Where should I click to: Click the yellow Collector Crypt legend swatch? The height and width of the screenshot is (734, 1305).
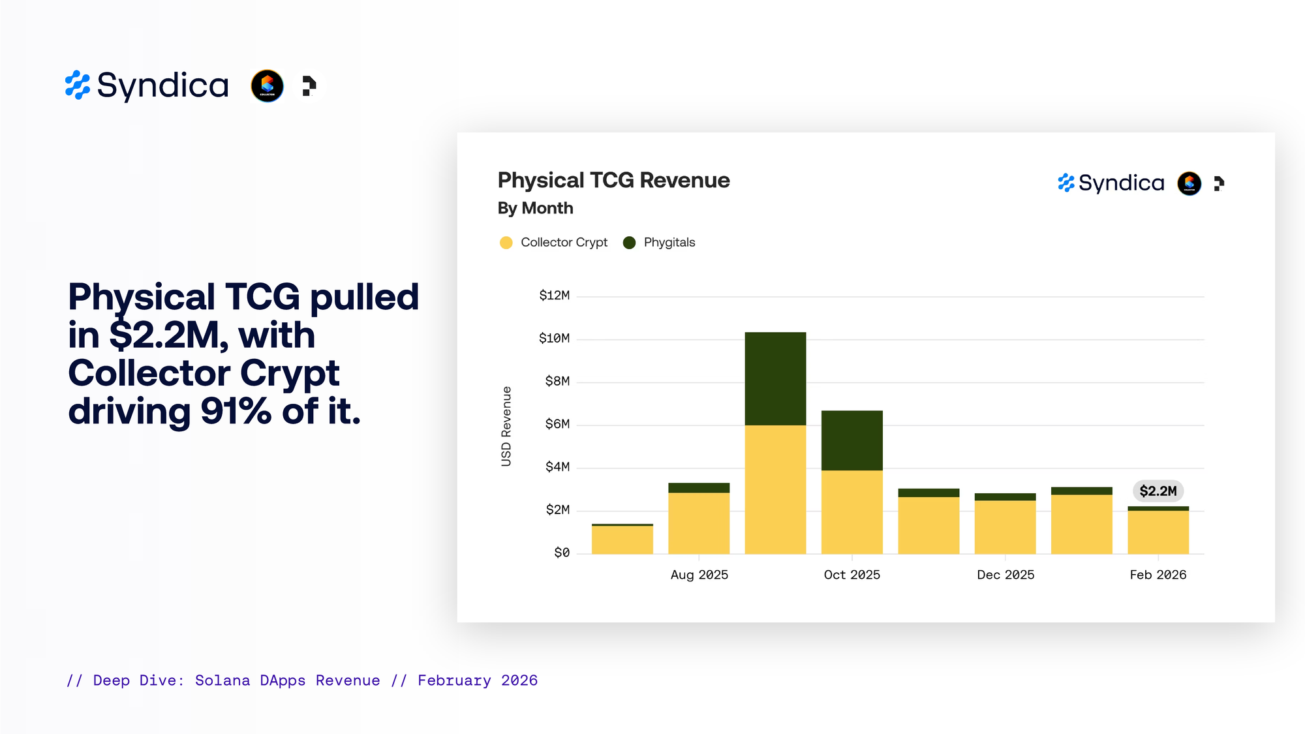tap(506, 243)
